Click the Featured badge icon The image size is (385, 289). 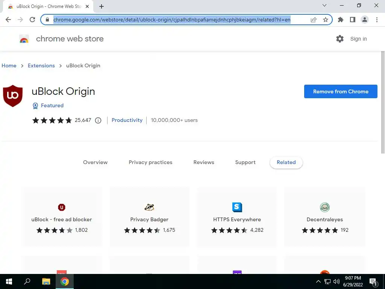click(x=35, y=106)
